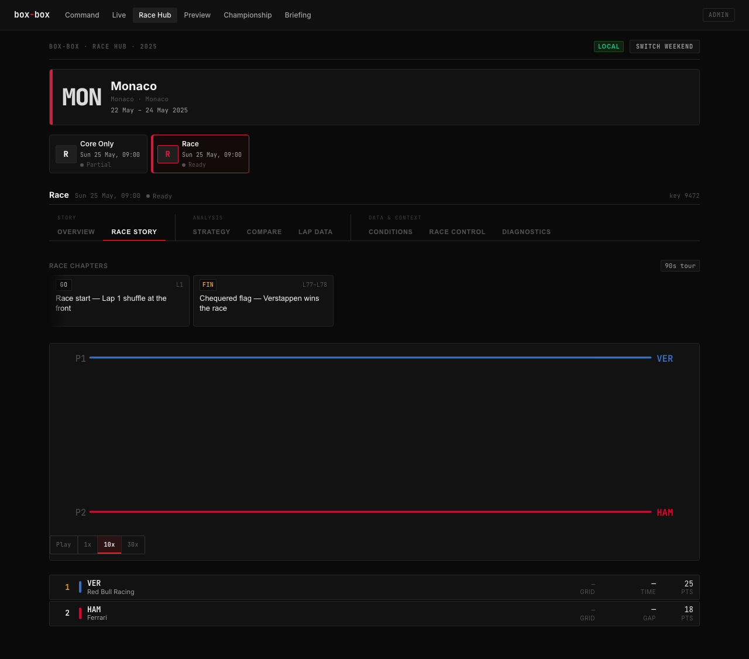This screenshot has width=749, height=659.
Task: Click the 22 May – 24 May 2025 date
Action: (149, 111)
